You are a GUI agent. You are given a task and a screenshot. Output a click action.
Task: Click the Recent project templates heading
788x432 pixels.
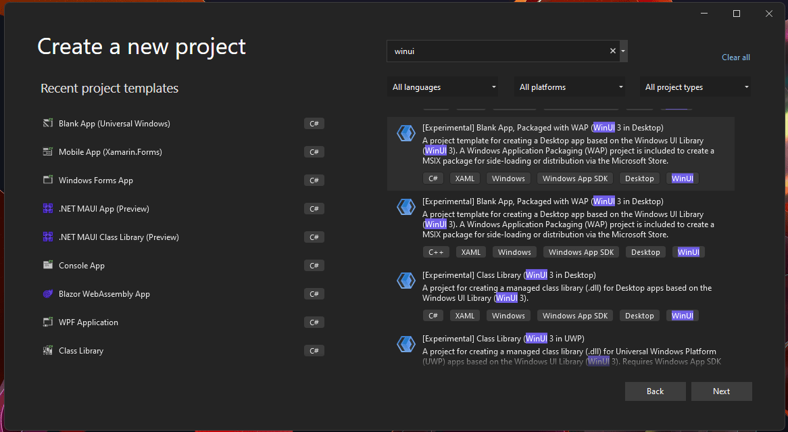pos(109,88)
